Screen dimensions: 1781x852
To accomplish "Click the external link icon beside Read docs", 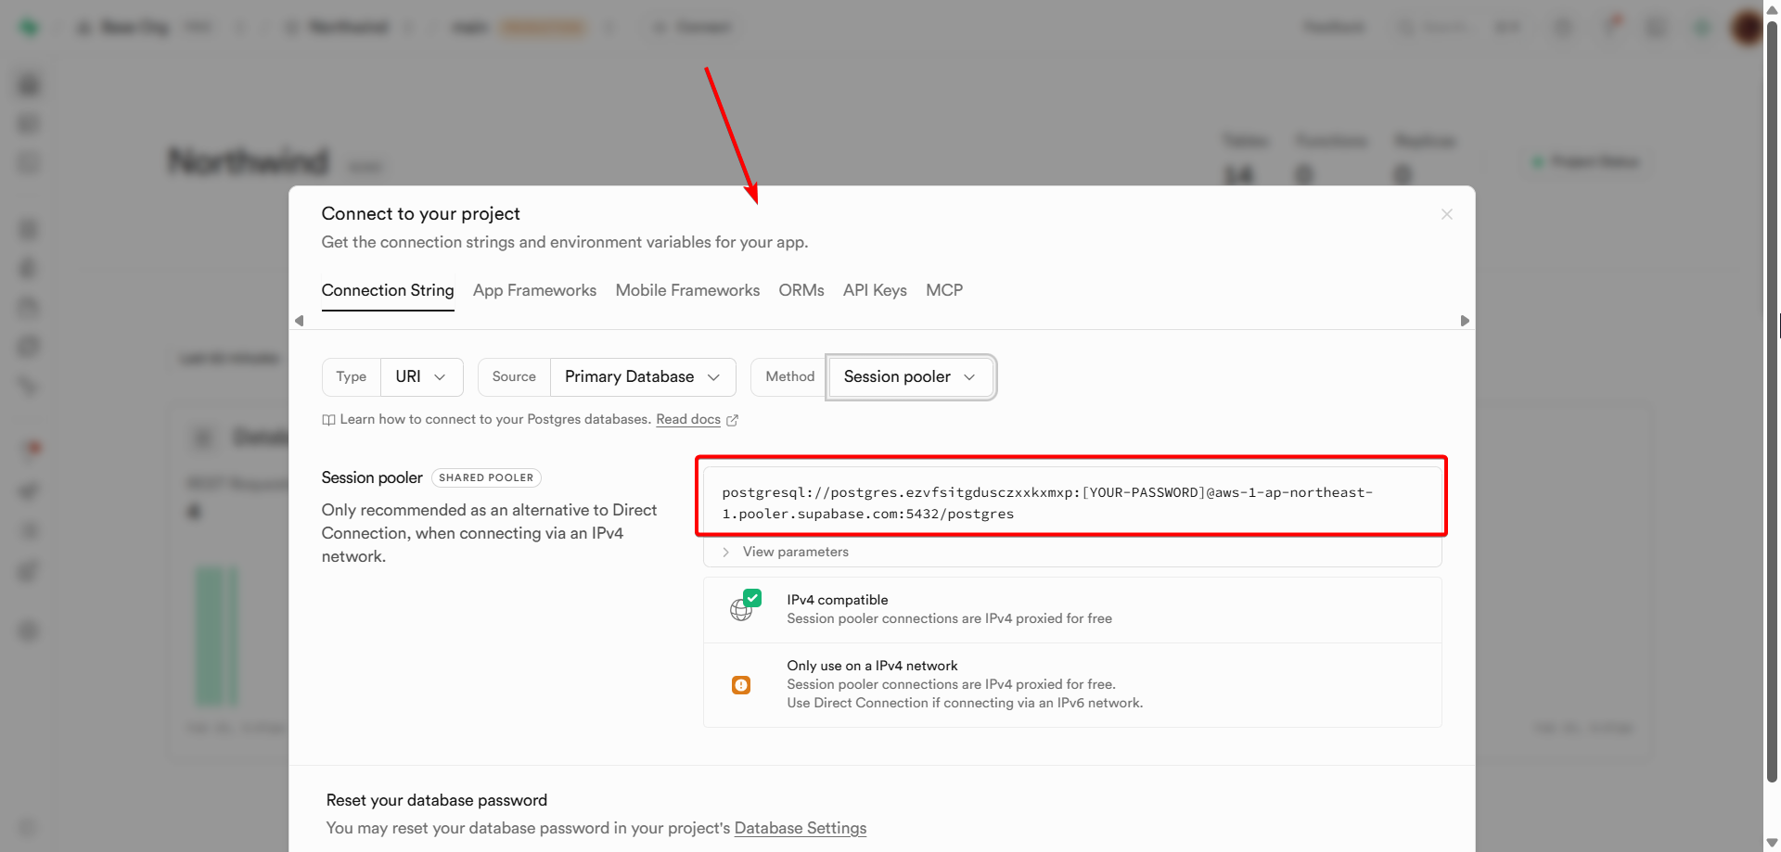I will pos(732,420).
